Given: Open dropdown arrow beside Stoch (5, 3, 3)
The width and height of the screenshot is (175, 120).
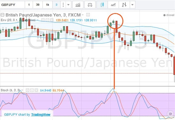Looking at the screenshot, I should click(x=22, y=90).
